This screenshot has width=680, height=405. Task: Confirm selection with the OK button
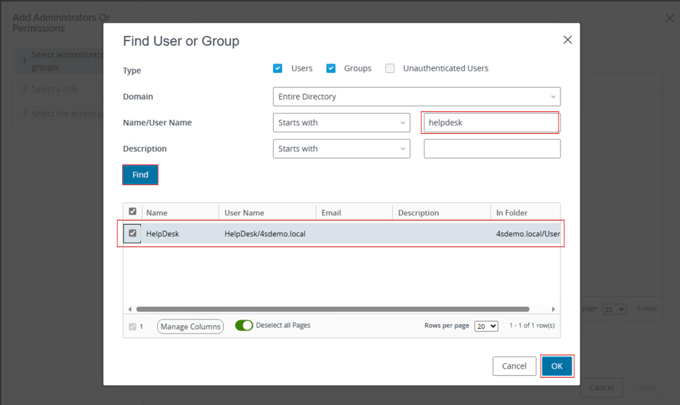click(556, 366)
